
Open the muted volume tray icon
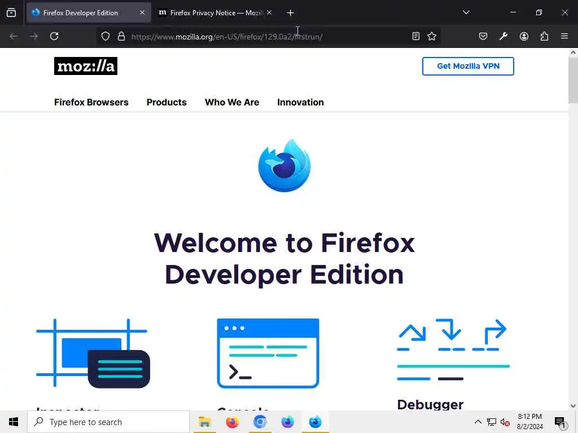(x=505, y=422)
